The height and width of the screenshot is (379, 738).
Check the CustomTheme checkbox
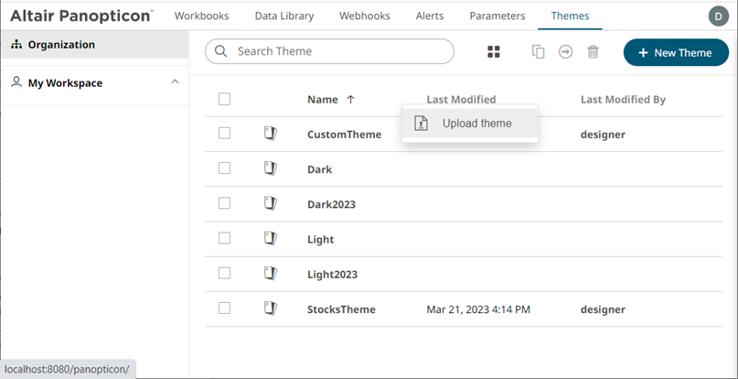point(225,134)
